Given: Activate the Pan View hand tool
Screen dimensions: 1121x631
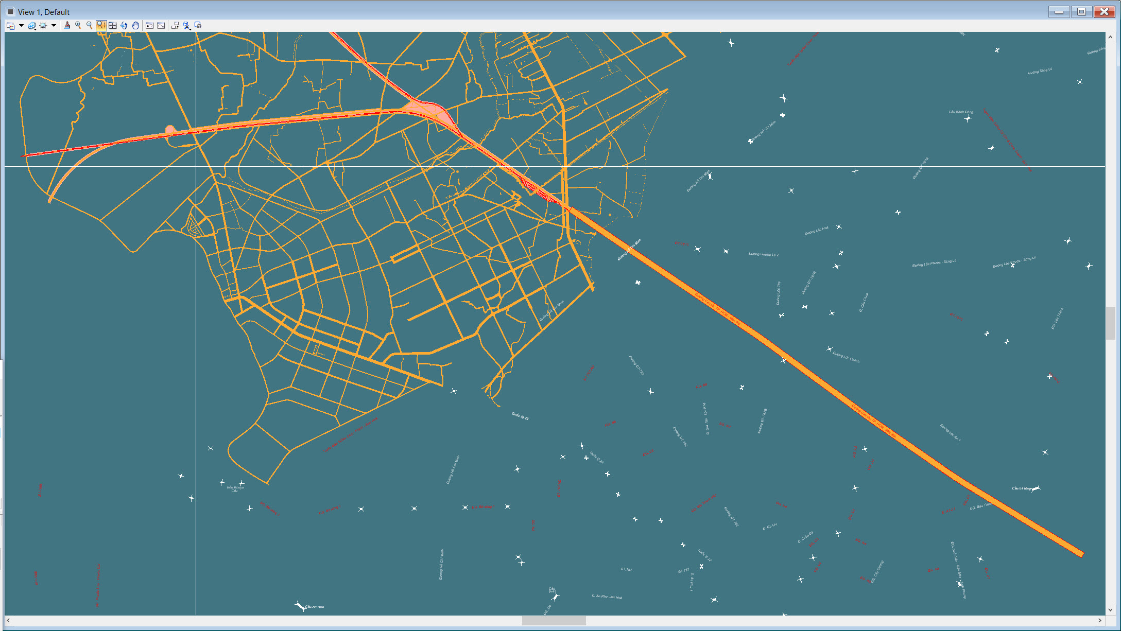Looking at the screenshot, I should coord(135,25).
